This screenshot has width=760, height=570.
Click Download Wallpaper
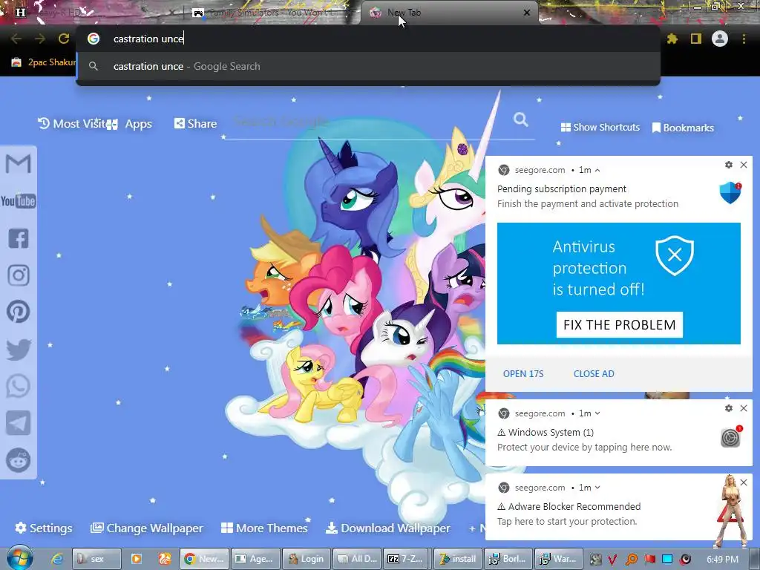click(387, 528)
